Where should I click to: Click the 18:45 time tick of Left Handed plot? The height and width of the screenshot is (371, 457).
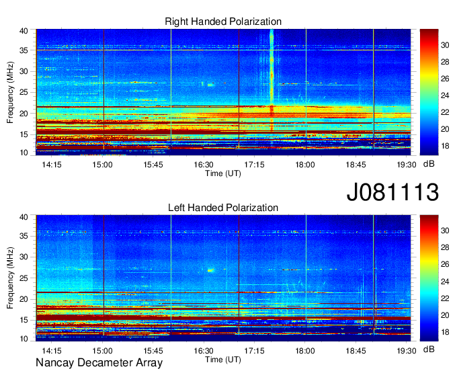click(x=356, y=351)
